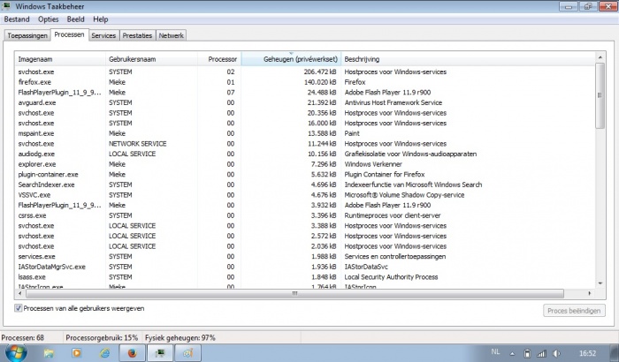This screenshot has width=619, height=362.
Task: Click the horizontal scrollbar left arrow
Action: tap(20, 293)
